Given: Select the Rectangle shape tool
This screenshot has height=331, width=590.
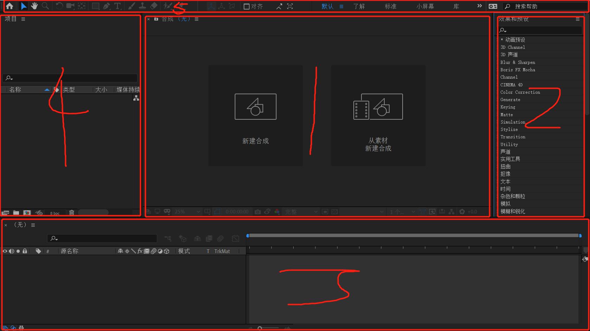Looking at the screenshot, I should point(95,6).
